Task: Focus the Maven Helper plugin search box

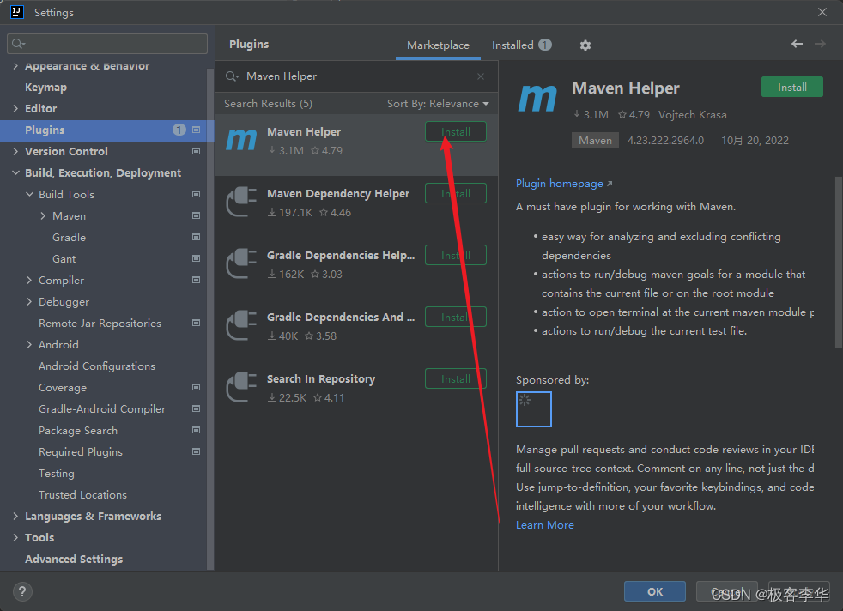Action: click(x=356, y=76)
